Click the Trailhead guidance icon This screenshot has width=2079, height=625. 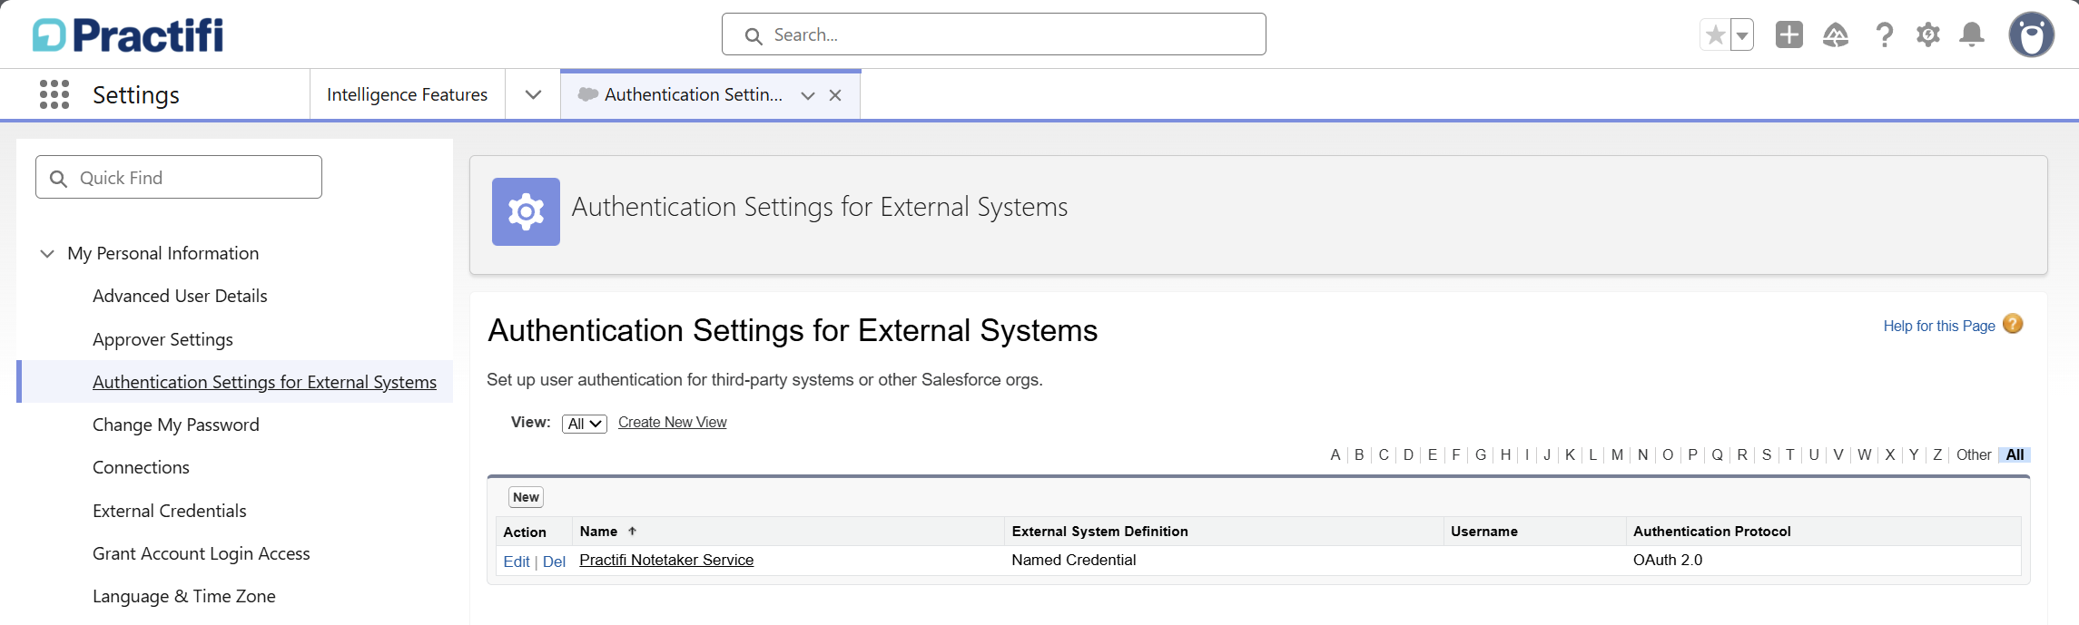pos(1836,34)
